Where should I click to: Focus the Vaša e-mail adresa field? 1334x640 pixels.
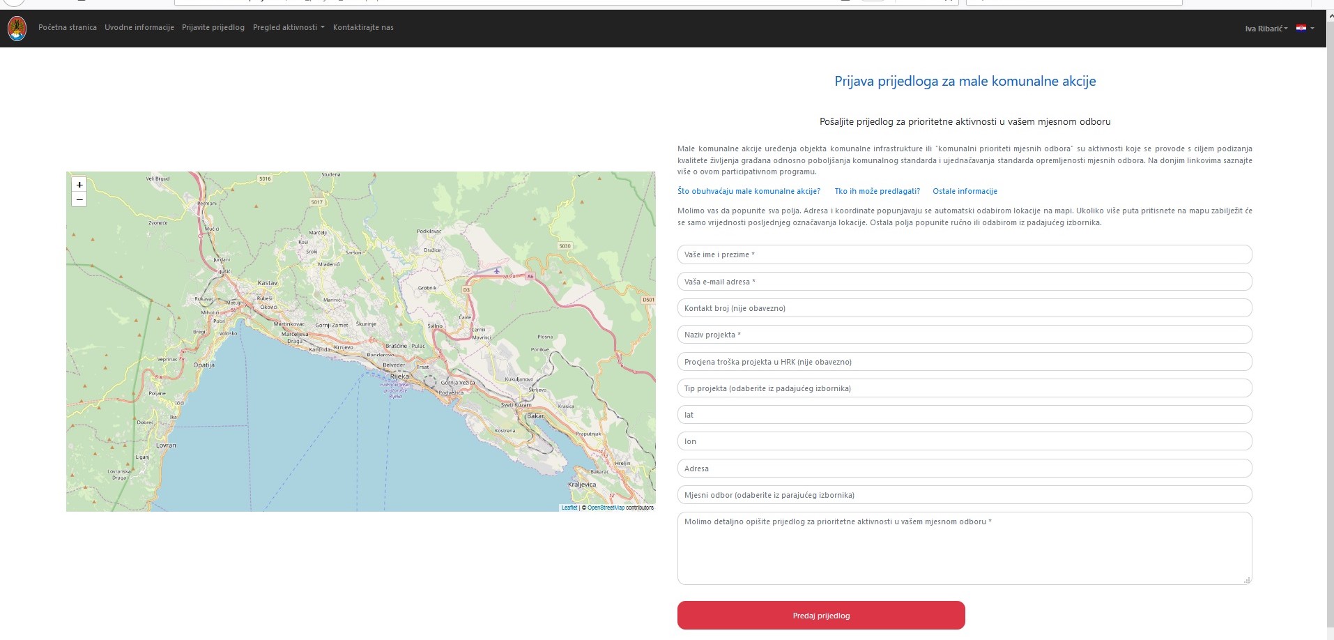[965, 282]
